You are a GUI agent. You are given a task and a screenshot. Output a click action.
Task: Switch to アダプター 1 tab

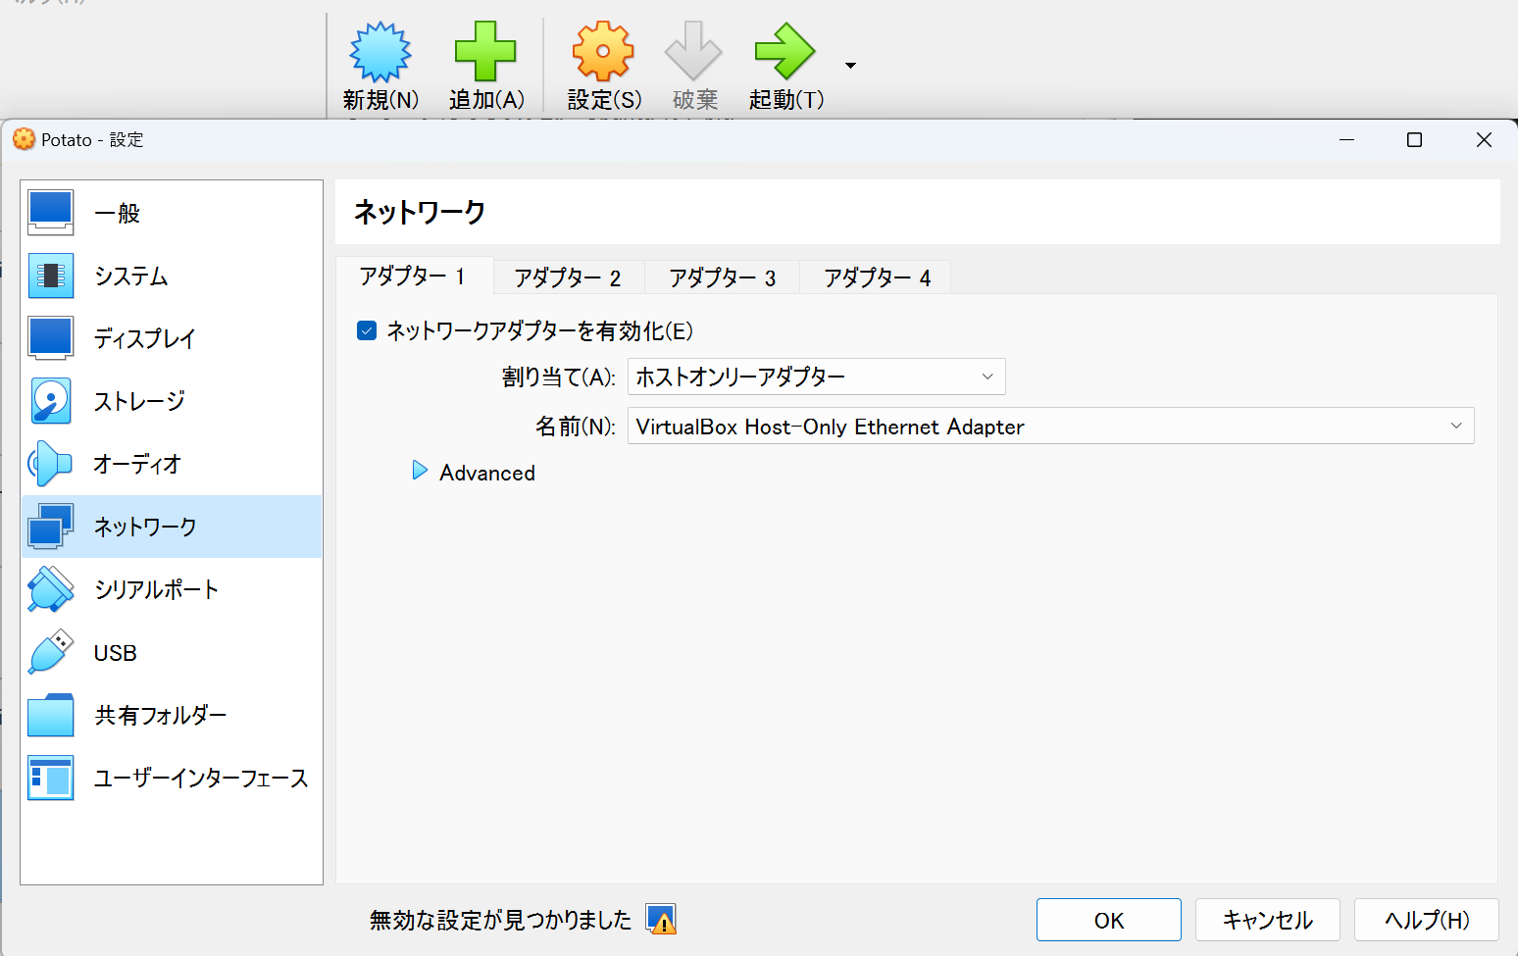click(x=413, y=277)
